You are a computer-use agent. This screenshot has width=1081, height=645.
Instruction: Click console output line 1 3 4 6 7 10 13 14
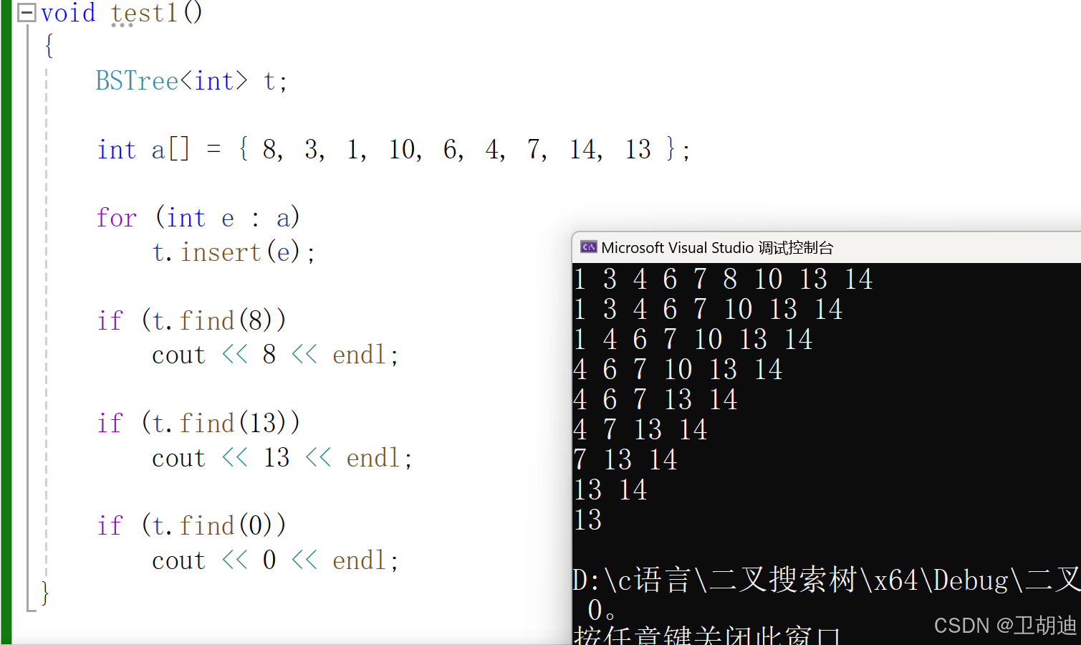708,310
